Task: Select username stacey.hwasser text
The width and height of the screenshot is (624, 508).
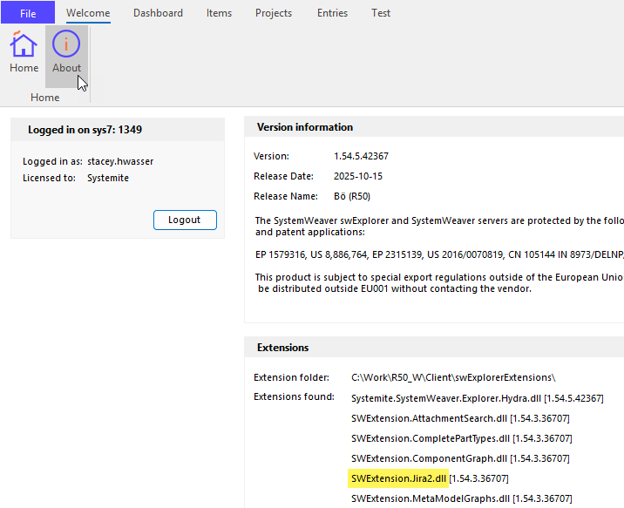Action: tap(120, 161)
